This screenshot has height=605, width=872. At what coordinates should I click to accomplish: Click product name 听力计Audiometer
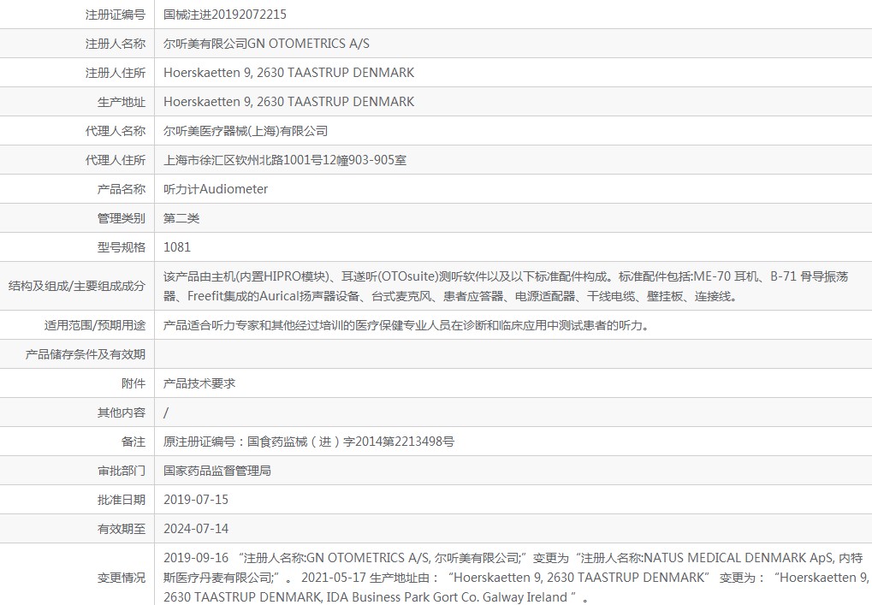pyautogui.click(x=216, y=189)
